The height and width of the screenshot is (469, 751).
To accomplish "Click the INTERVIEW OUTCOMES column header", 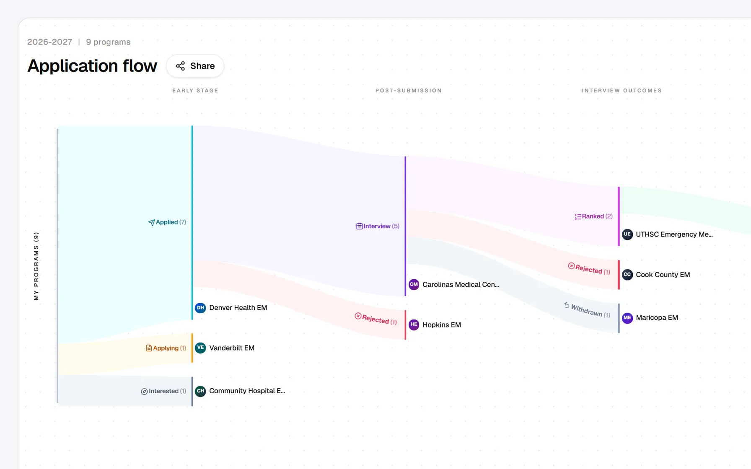I will click(x=622, y=90).
